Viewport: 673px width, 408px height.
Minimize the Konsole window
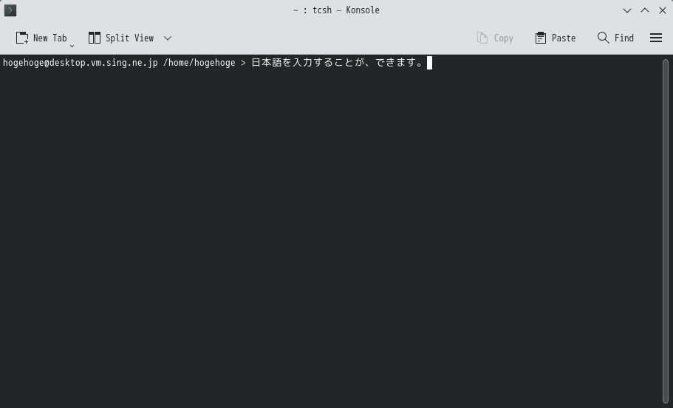tap(627, 10)
